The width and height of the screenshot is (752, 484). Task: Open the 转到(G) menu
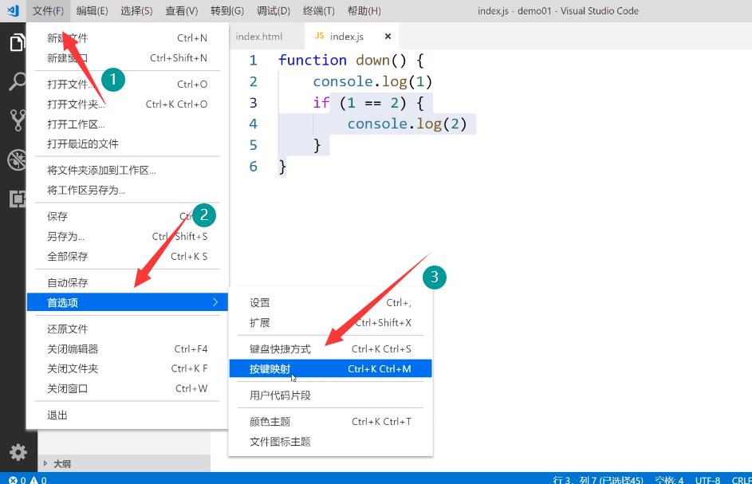click(x=226, y=10)
